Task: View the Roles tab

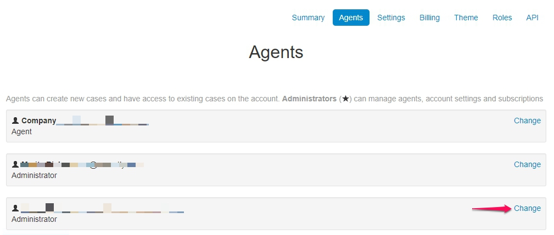Action: 502,18
